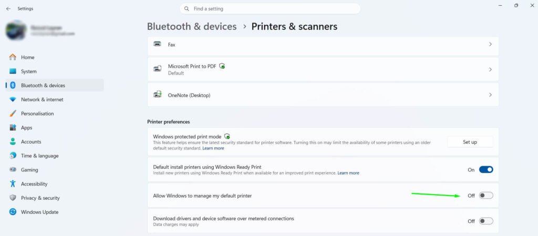This screenshot has height=236, width=538.
Task: Click Data charges may apply text
Action: click(176, 224)
